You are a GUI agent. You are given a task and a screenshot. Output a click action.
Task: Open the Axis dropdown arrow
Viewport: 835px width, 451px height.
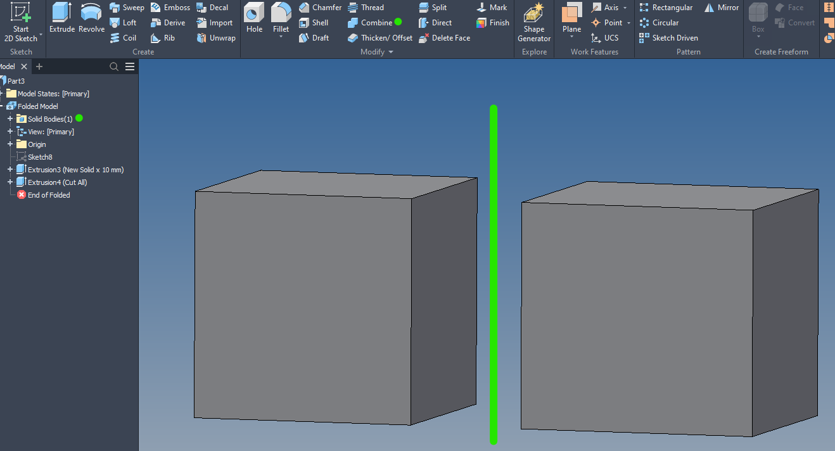pyautogui.click(x=625, y=8)
